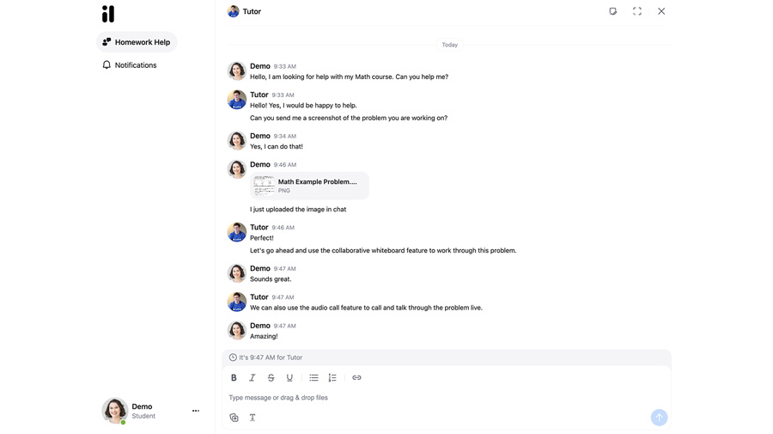
Task: Open the Homework Help section
Action: click(137, 42)
